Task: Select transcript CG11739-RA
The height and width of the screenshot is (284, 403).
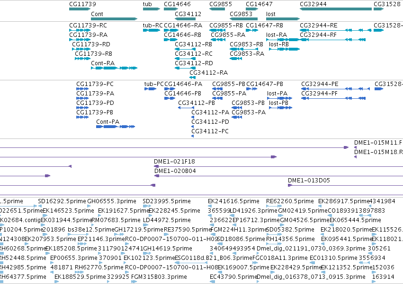Action: [x=80, y=40]
